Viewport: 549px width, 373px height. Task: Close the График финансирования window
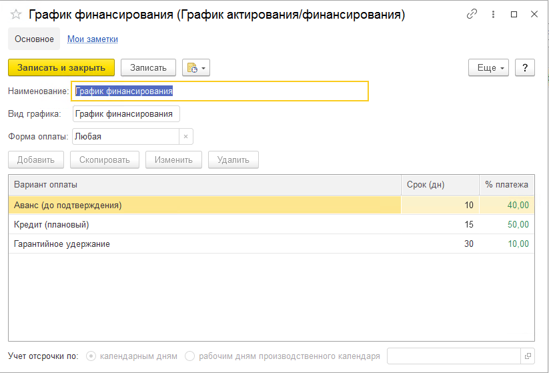pyautogui.click(x=534, y=14)
